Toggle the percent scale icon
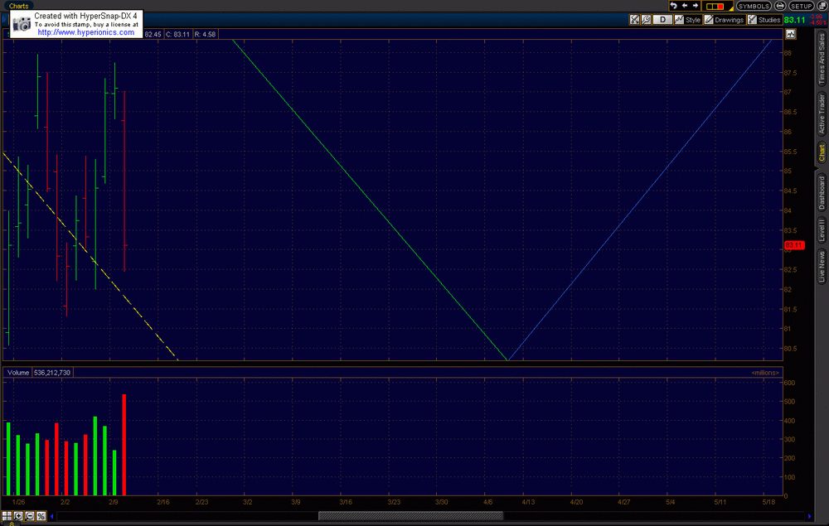The image size is (829, 526). [x=41, y=516]
